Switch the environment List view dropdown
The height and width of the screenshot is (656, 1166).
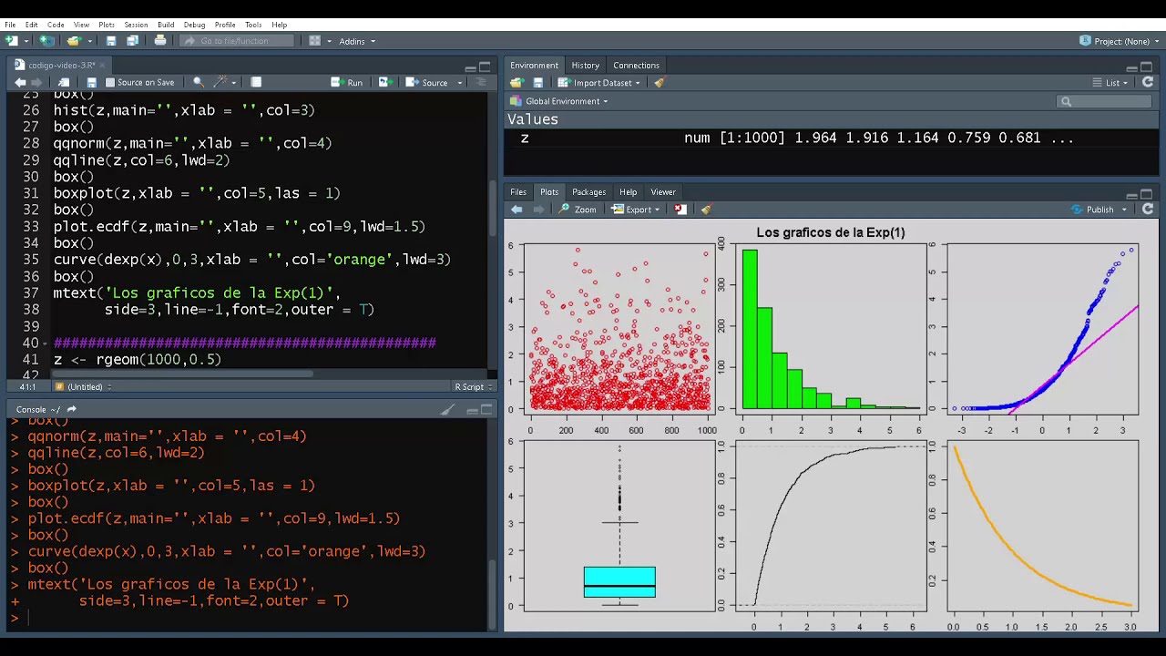click(1111, 83)
